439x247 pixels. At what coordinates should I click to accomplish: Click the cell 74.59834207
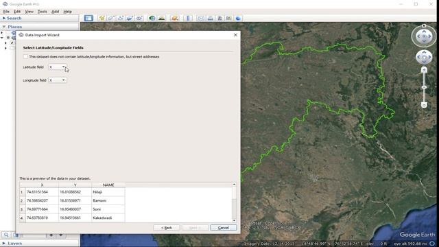tap(42, 200)
